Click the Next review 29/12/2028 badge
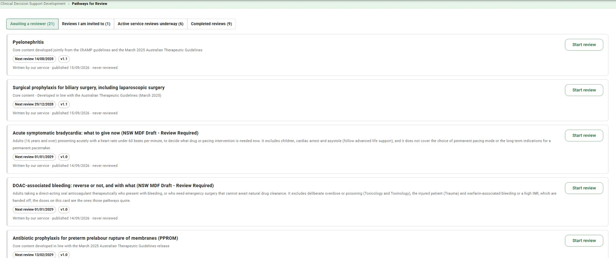The image size is (616, 258). click(x=34, y=105)
